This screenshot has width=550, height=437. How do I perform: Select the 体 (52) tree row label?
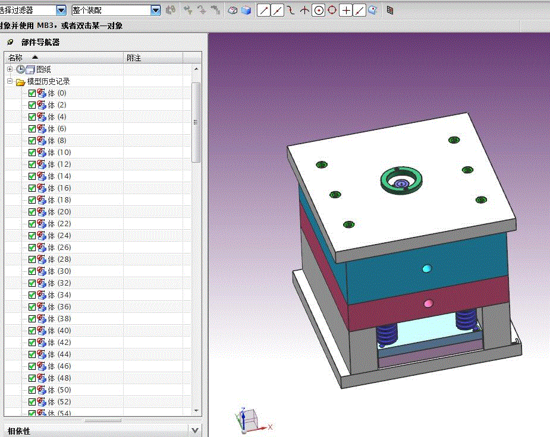[59, 401]
